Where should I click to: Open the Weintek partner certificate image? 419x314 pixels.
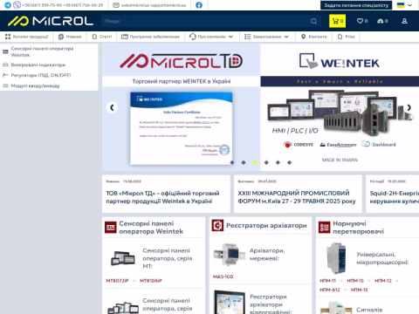point(182,128)
